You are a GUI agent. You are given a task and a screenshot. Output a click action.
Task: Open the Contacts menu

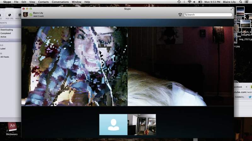[43, 2]
